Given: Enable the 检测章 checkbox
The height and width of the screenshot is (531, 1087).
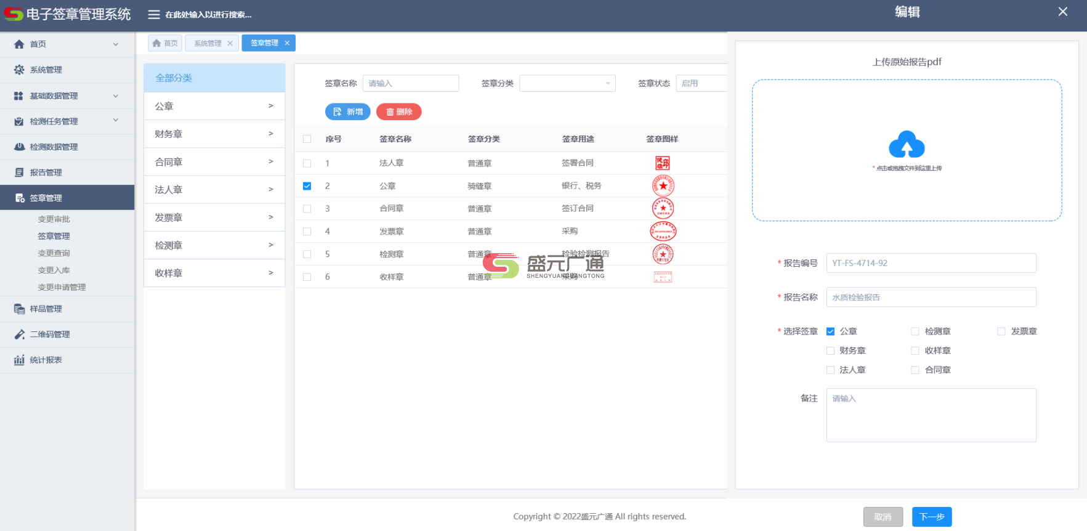Looking at the screenshot, I should pos(915,331).
